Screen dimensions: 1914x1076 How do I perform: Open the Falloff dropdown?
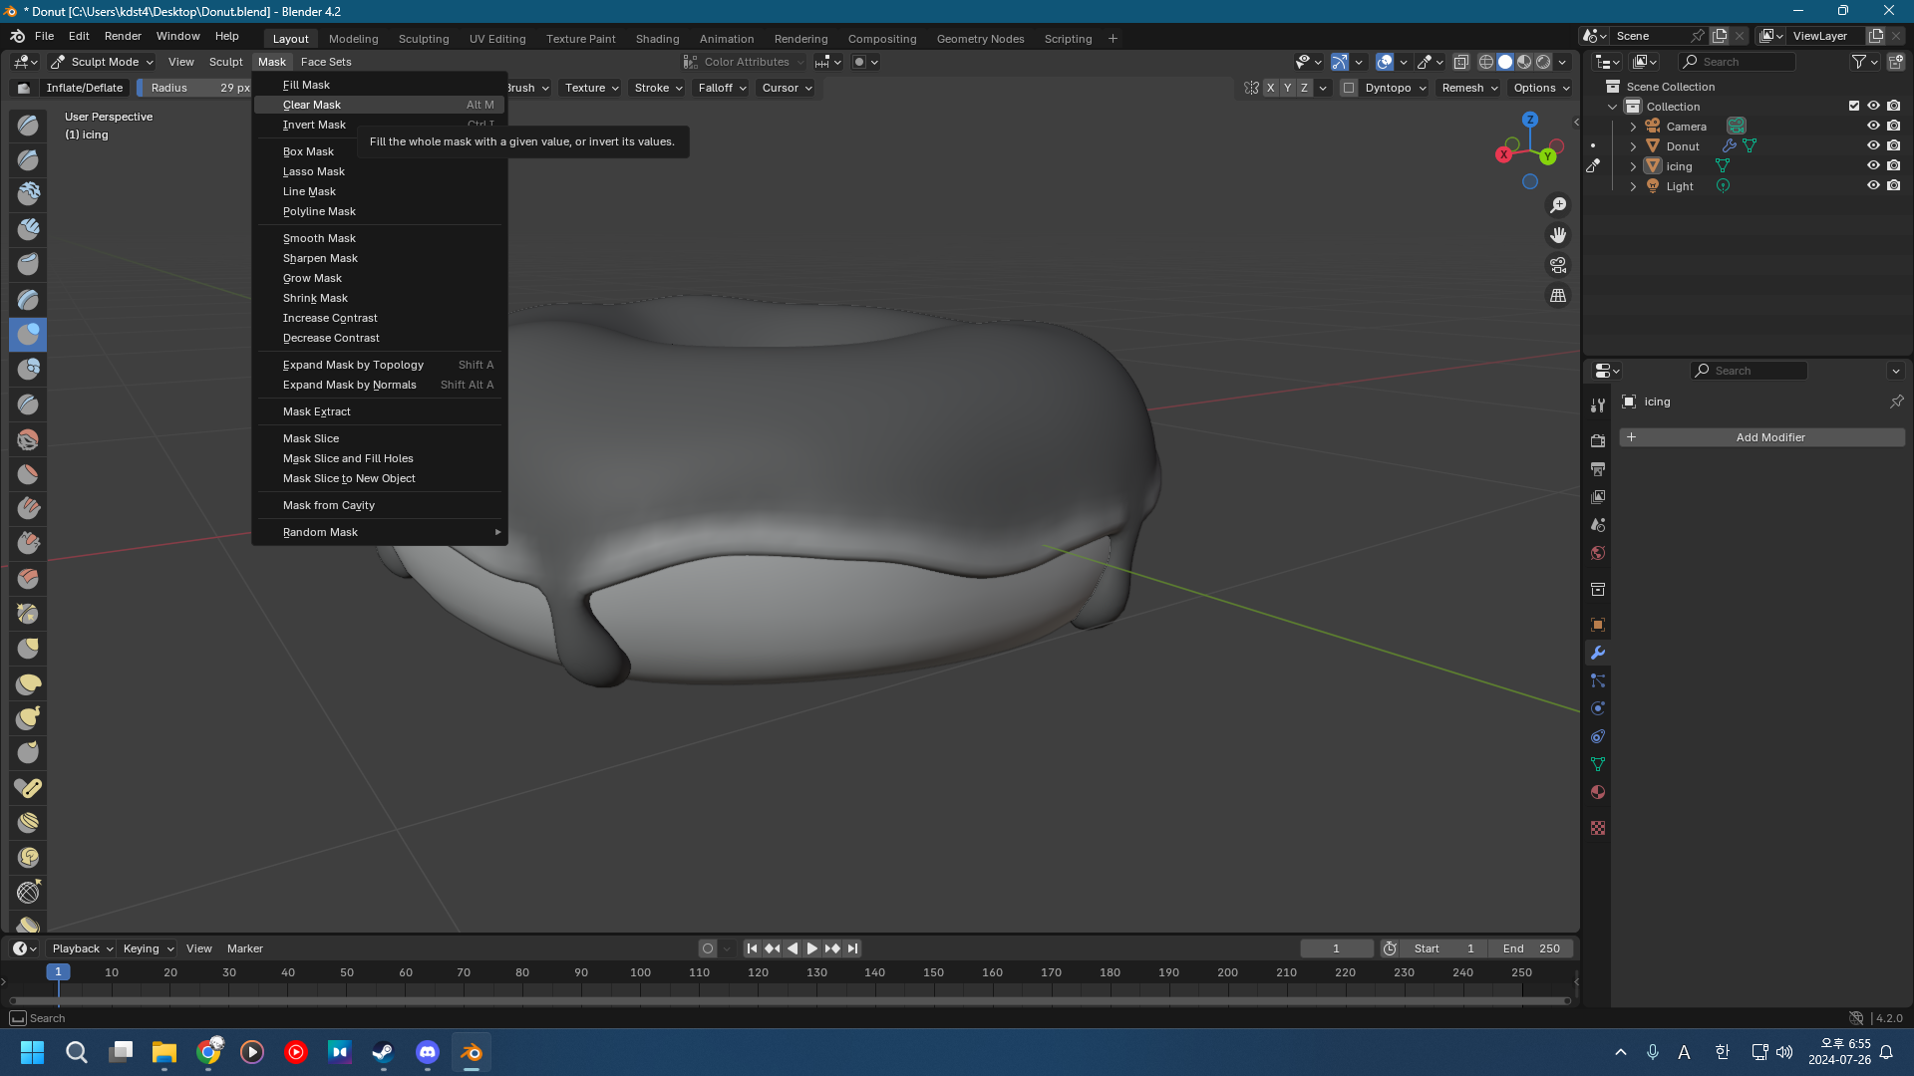tap(722, 88)
